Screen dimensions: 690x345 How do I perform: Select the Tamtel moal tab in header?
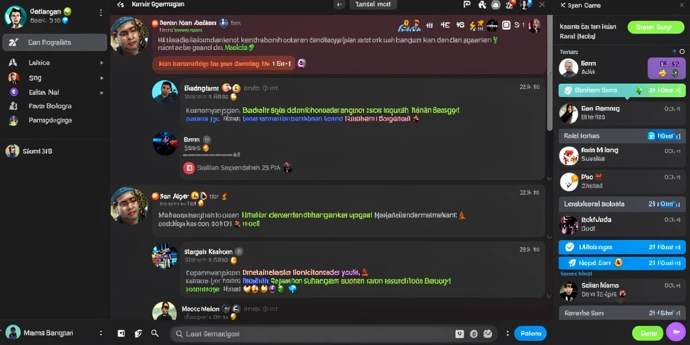click(x=373, y=5)
